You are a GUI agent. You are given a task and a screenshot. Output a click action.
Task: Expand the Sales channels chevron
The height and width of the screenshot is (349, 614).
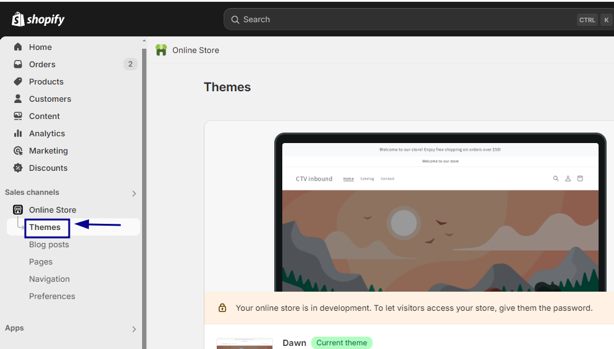point(134,194)
